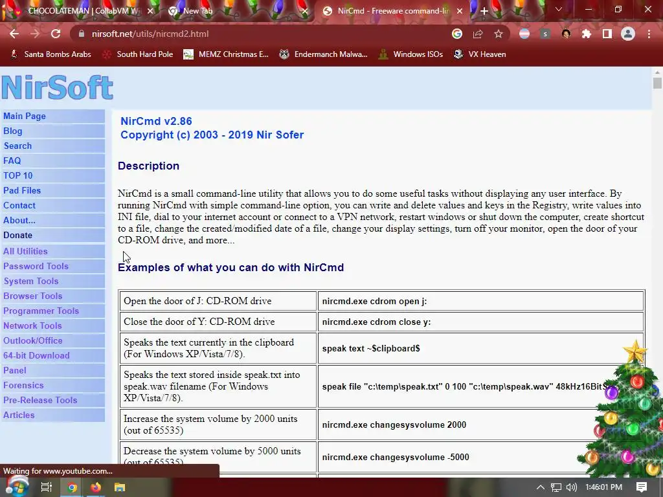Go to Main Page in sidebar
The height and width of the screenshot is (497, 663).
click(25, 116)
